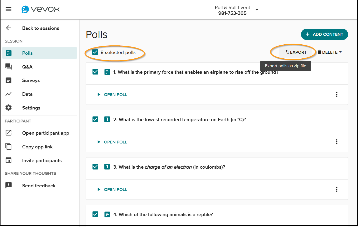This screenshot has width=358, height=227.
Task: Click the text poll type icon for question 4
Action: (x=107, y=214)
